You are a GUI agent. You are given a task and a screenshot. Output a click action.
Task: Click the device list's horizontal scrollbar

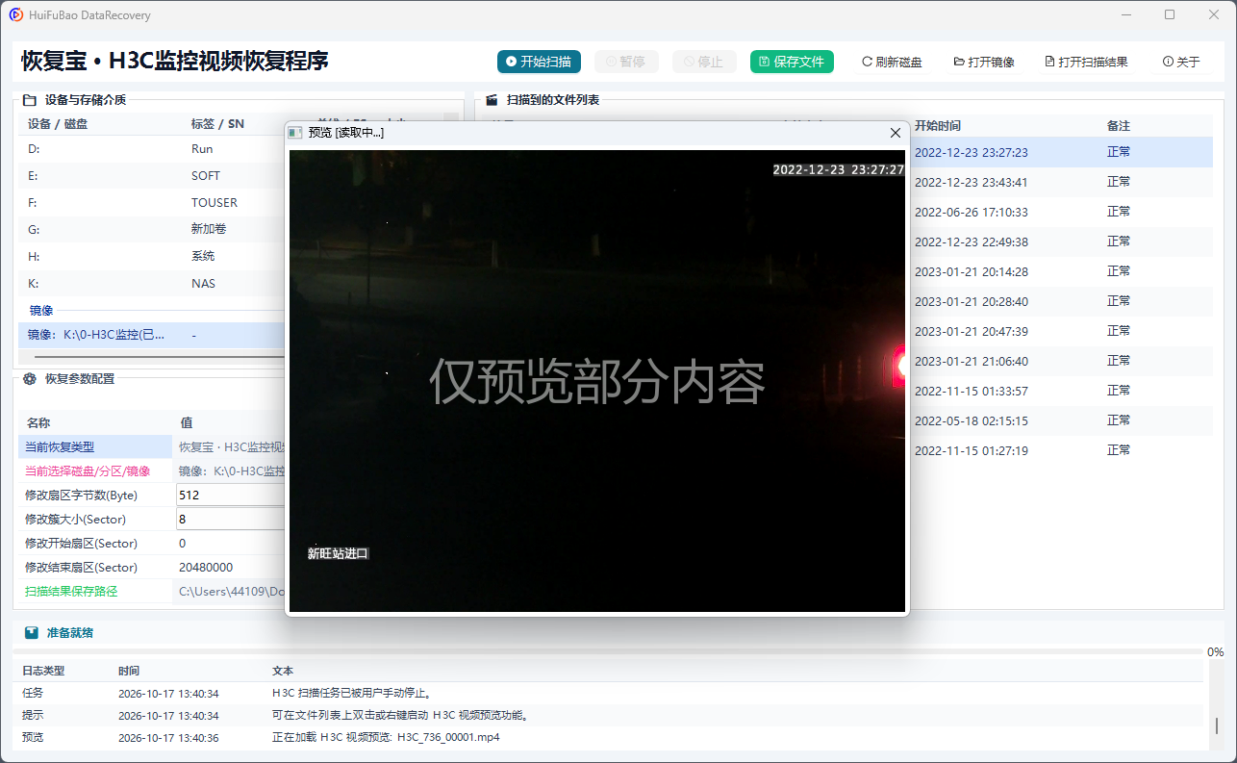point(159,356)
